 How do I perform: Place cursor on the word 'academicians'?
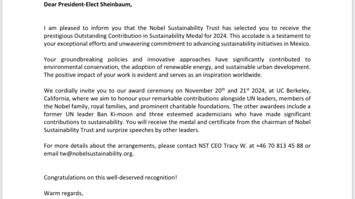coord(214,114)
